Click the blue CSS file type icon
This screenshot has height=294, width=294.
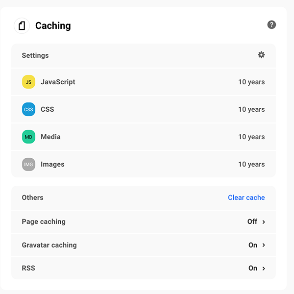point(28,109)
